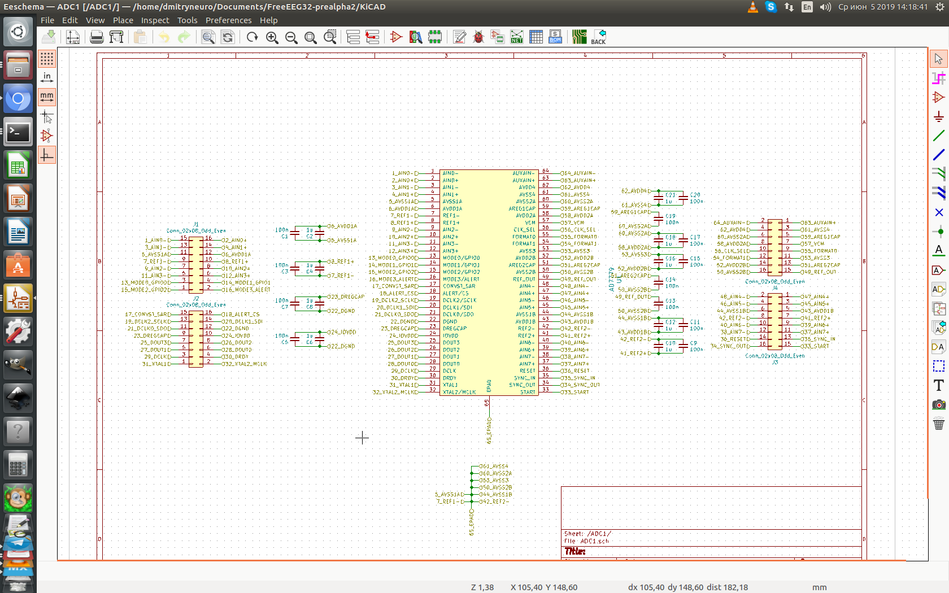Open the symbol library editor icon
The width and height of the screenshot is (949, 593).
(x=396, y=37)
